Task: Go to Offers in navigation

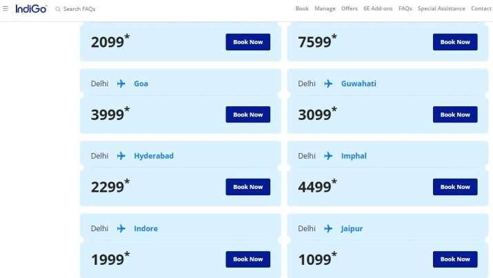Action: tap(350, 9)
